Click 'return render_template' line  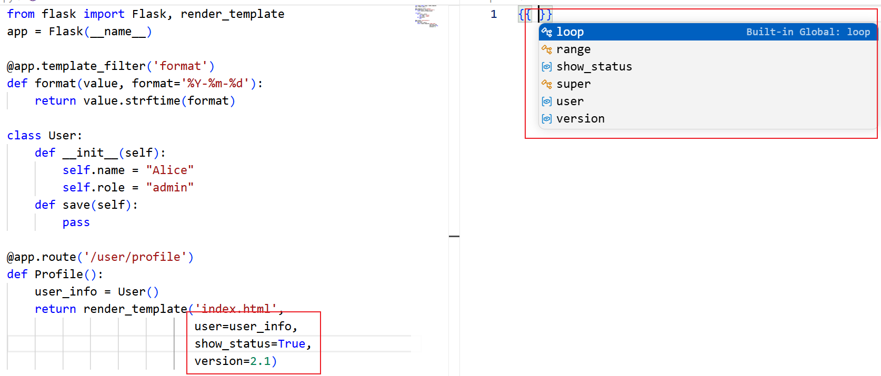pos(159,309)
